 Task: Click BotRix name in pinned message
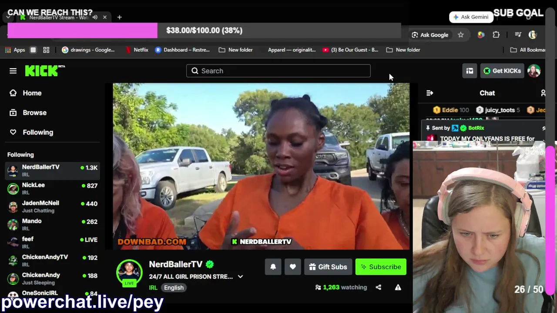click(x=476, y=128)
